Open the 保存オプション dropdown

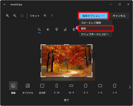tap(93, 16)
